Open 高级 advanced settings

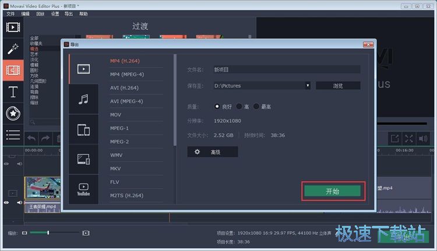click(212, 152)
